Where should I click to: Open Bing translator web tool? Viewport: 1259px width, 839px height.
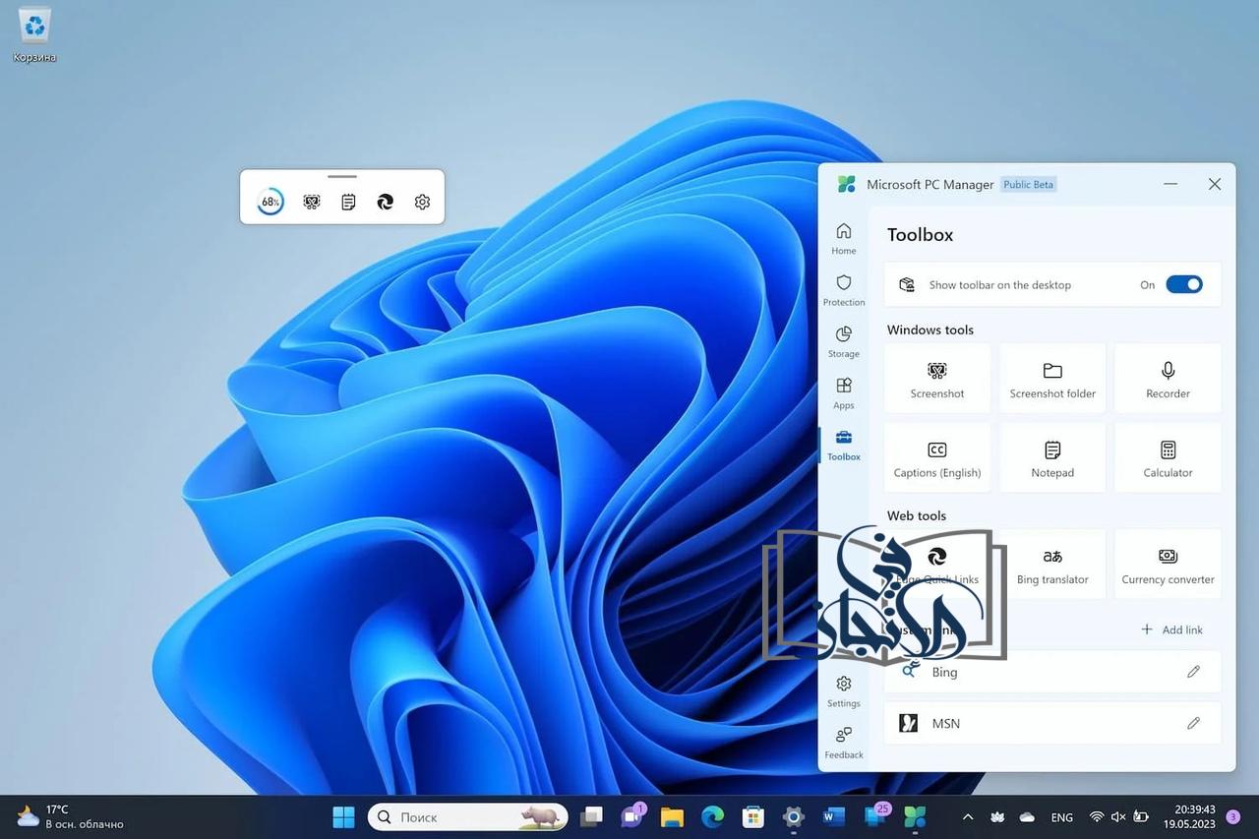(1052, 566)
